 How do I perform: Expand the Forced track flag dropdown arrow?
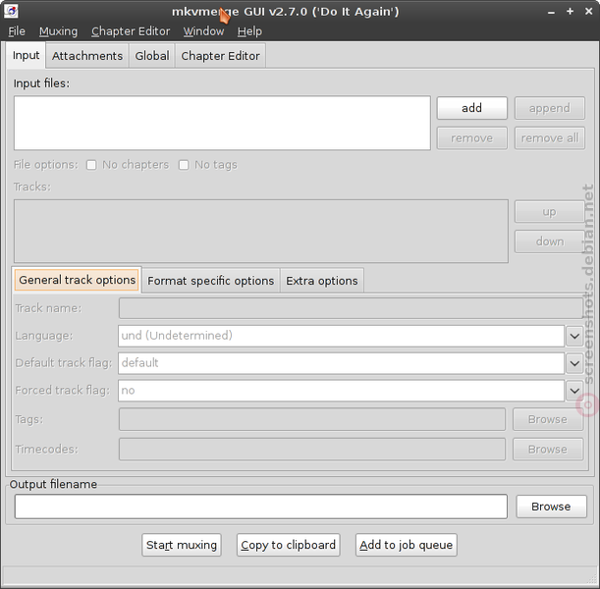[574, 391]
